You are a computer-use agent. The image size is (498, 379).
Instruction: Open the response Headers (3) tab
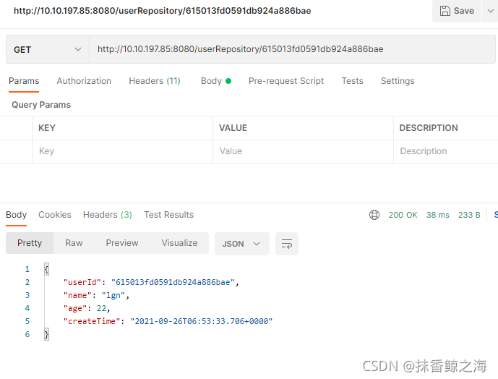[x=108, y=215]
